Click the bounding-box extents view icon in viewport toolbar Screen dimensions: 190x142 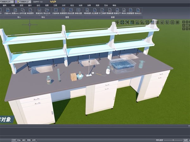117,22
